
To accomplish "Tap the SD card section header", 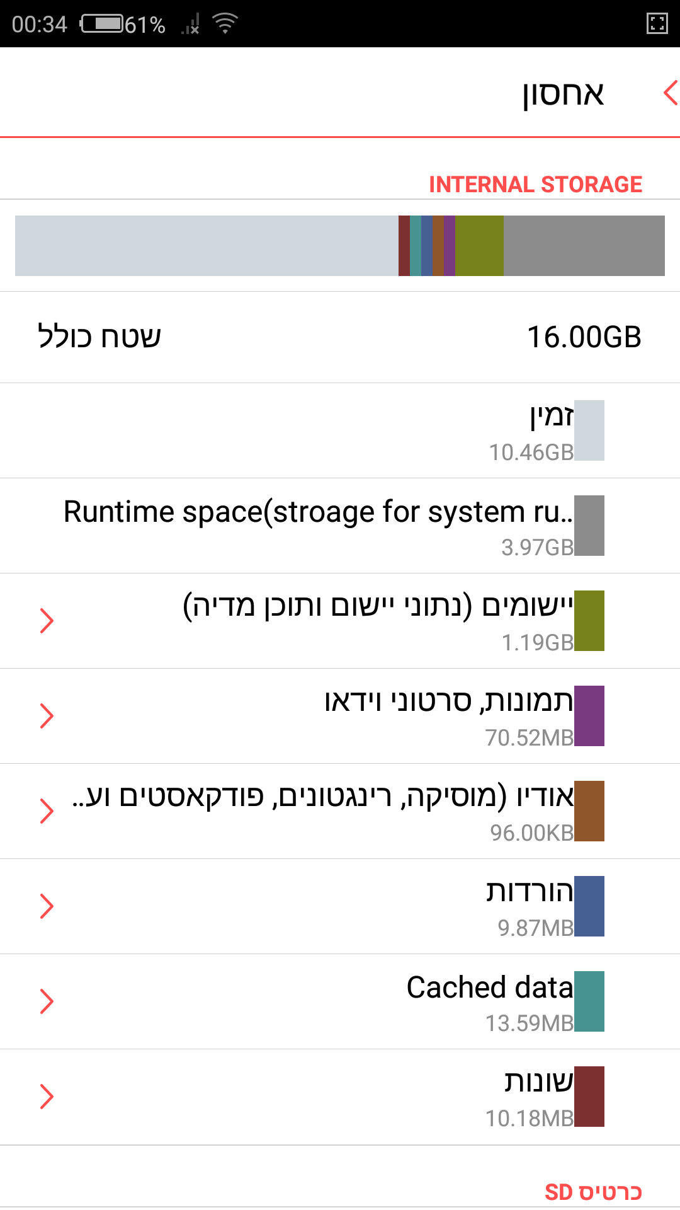I will coord(592,1192).
